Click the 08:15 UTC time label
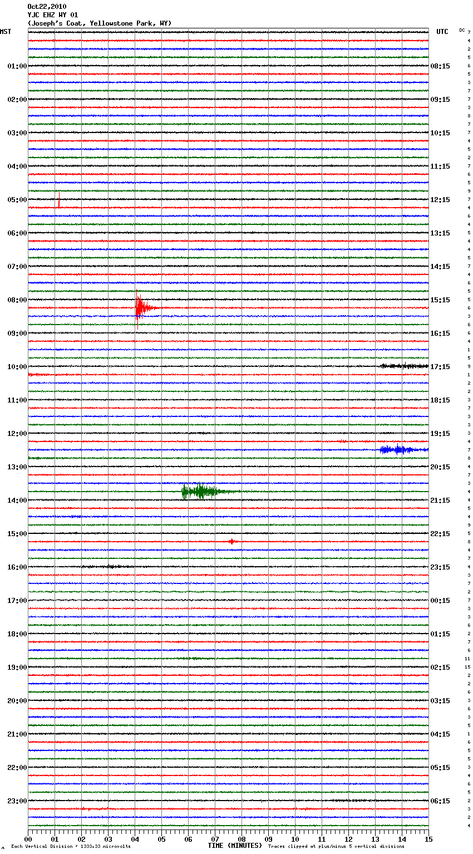 (440, 66)
